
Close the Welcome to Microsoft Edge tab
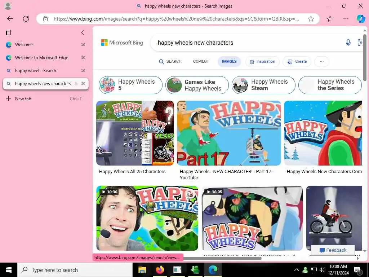point(83,58)
